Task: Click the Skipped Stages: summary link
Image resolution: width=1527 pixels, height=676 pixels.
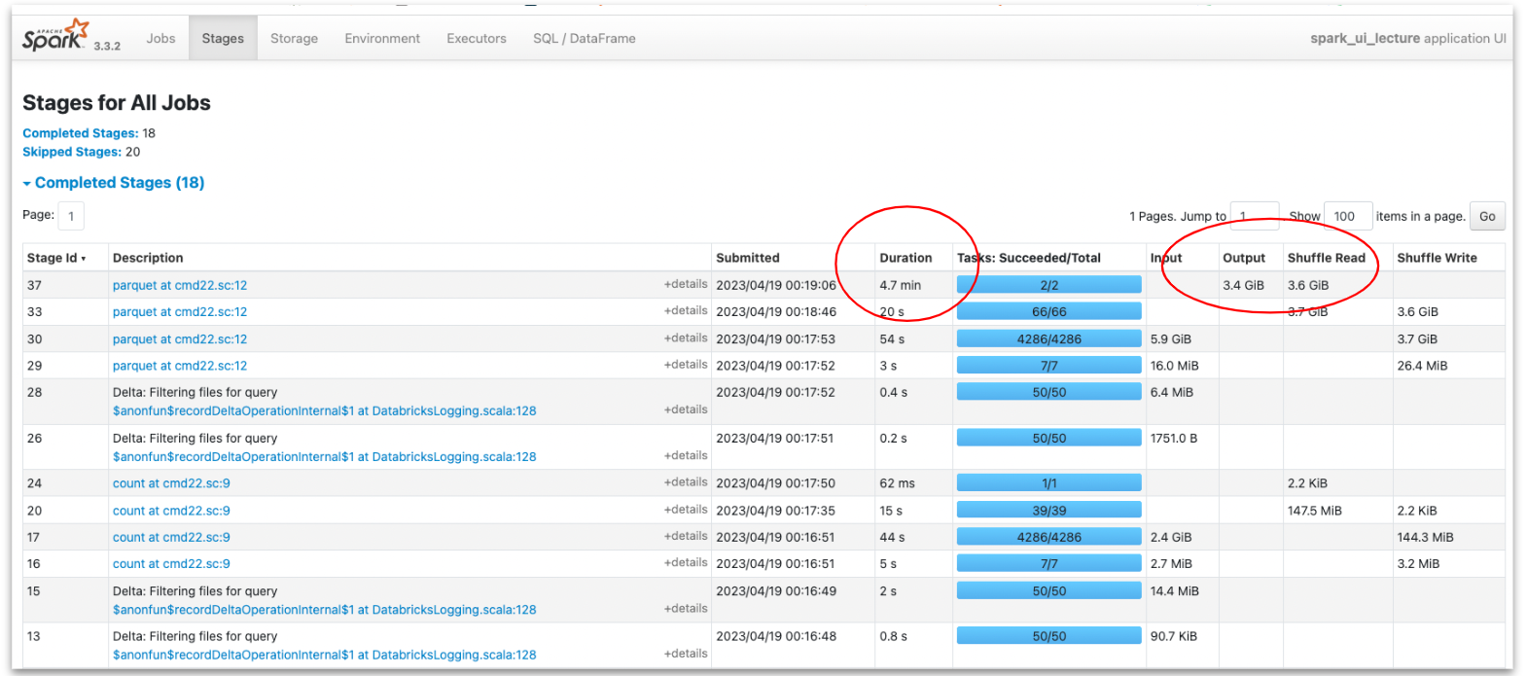Action: tap(72, 152)
